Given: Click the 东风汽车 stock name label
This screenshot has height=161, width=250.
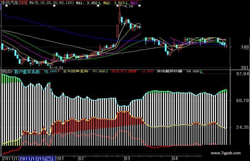Looking at the screenshot, I should click(x=10, y=3).
